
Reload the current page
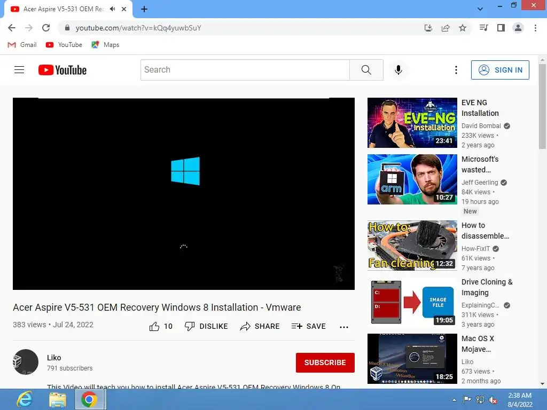point(46,28)
